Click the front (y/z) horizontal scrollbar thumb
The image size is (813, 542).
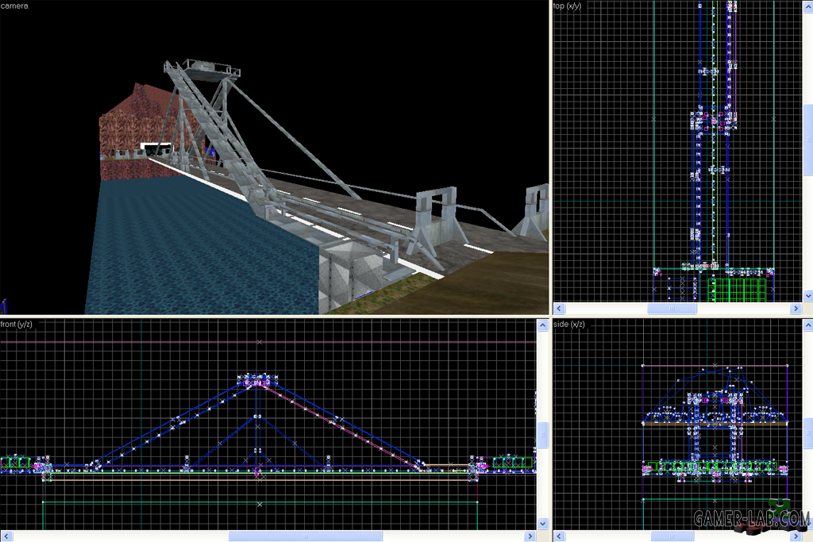(x=306, y=536)
